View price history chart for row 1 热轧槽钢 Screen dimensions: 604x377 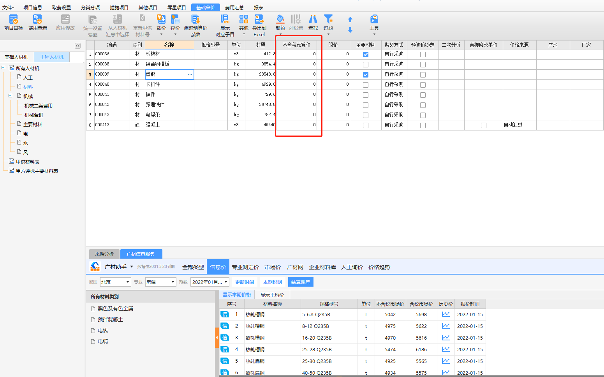[x=446, y=314]
